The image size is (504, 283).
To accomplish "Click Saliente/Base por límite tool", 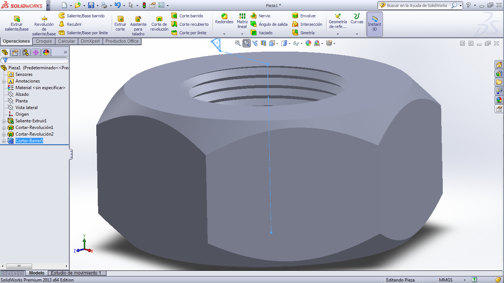I will pyautogui.click(x=83, y=33).
